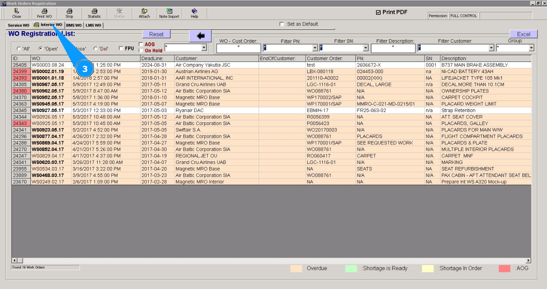This screenshot has height=289, width=547.
Task: Toggle the Print PDF checkbox
Action: (378, 13)
